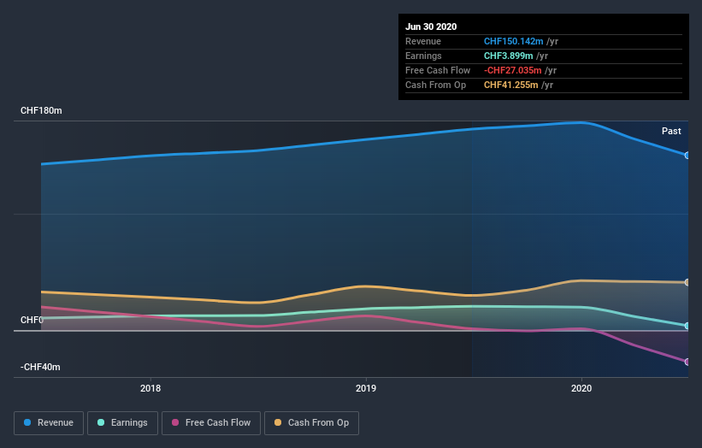Click the Earnings row label in tooltip
The image size is (702, 448).
point(423,56)
